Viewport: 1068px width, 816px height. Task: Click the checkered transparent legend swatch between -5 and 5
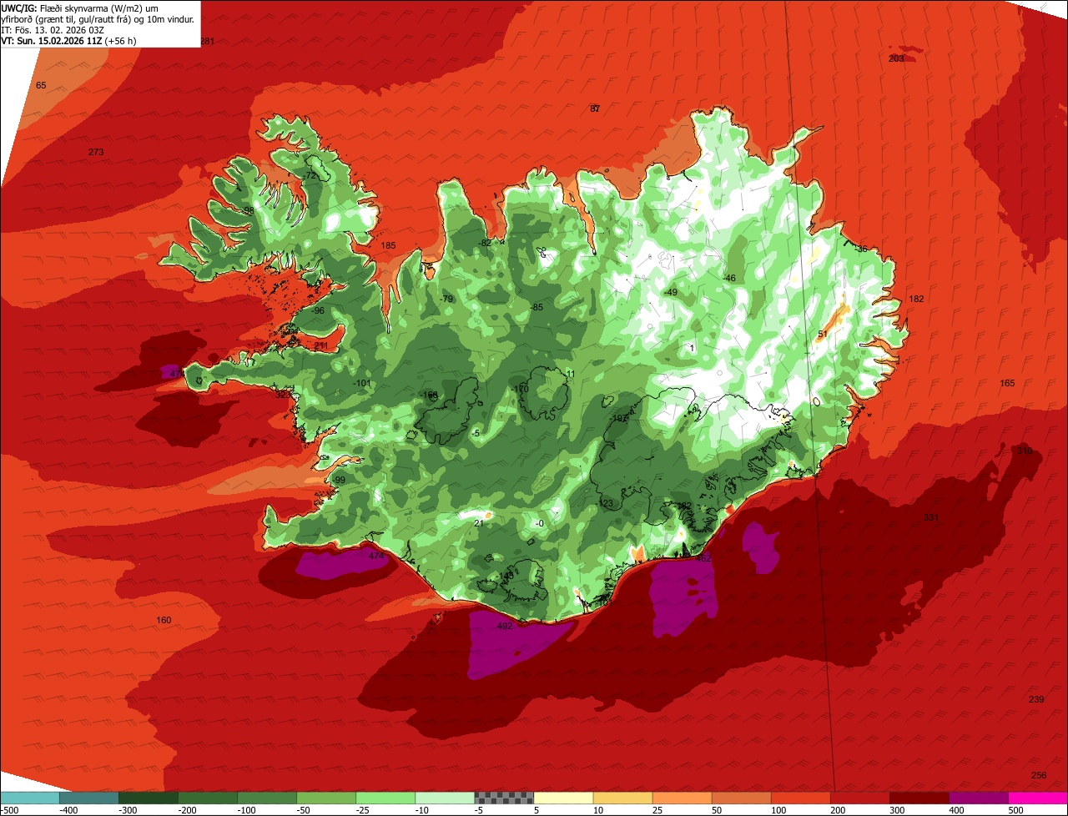point(504,798)
